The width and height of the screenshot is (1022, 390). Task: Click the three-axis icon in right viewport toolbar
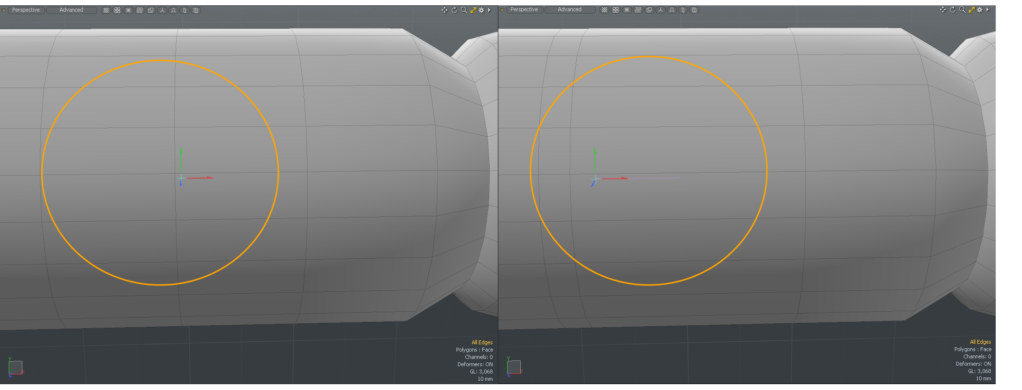(660, 10)
